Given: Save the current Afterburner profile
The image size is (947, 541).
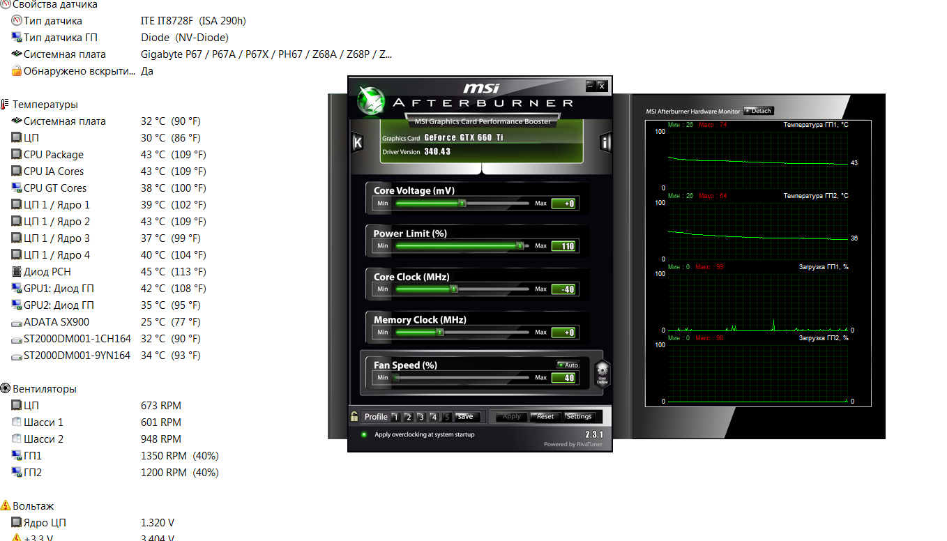Looking at the screenshot, I should [467, 417].
